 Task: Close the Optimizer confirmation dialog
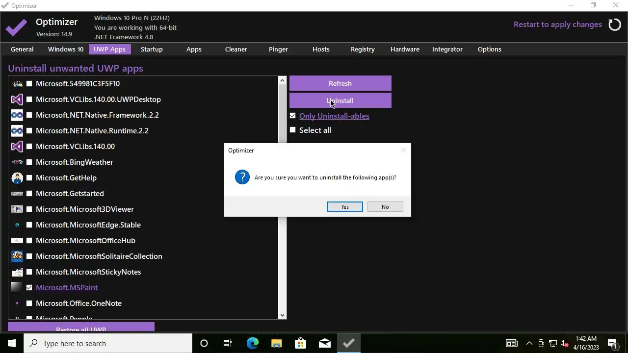403,151
